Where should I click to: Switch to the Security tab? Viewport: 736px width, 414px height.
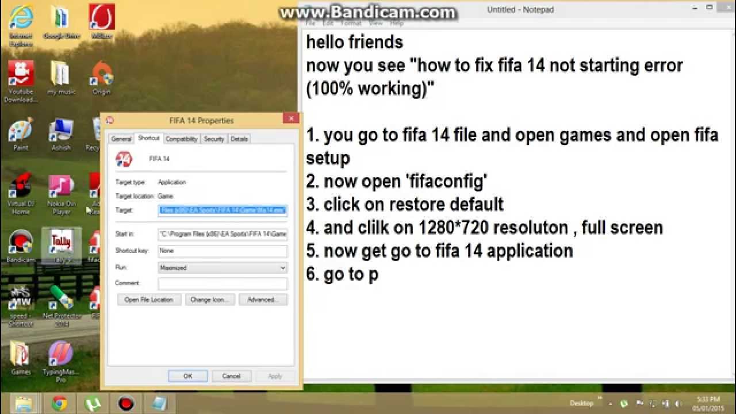[214, 139]
